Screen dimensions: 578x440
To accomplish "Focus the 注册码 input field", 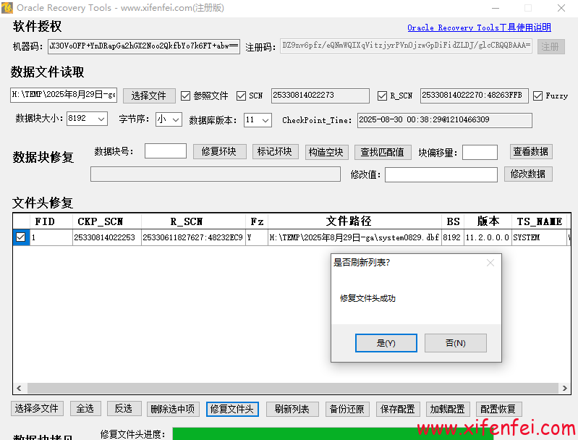I will pyautogui.click(x=406, y=46).
